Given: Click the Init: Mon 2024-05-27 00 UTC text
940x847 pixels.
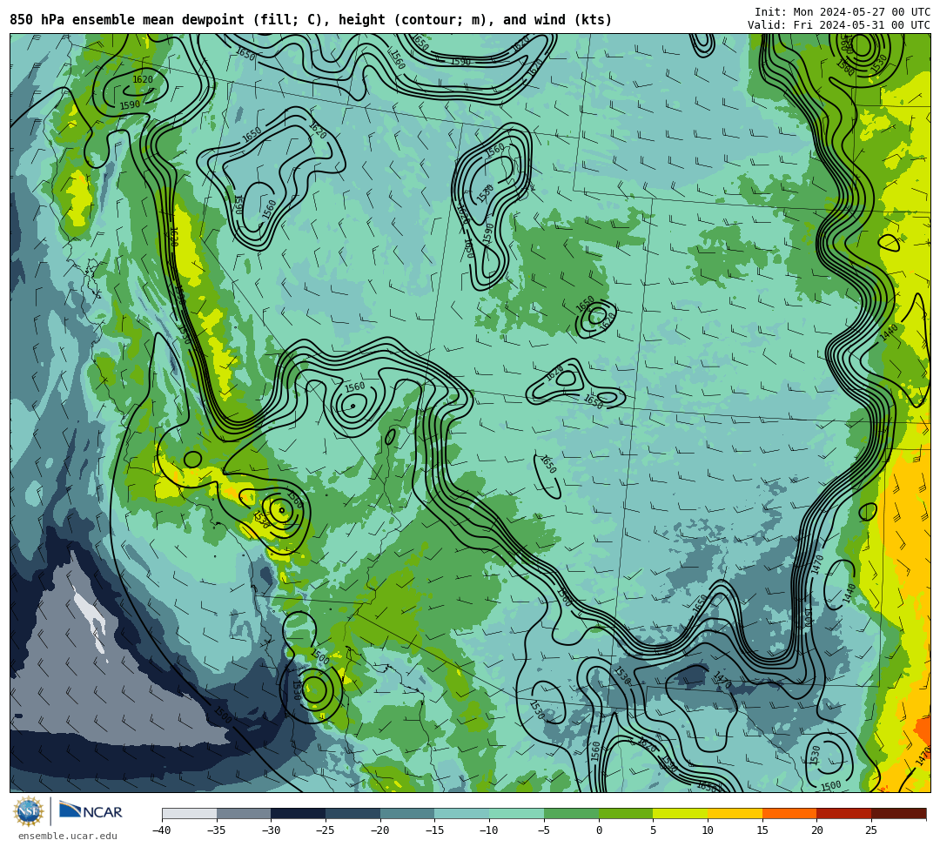Looking at the screenshot, I should (x=843, y=12).
